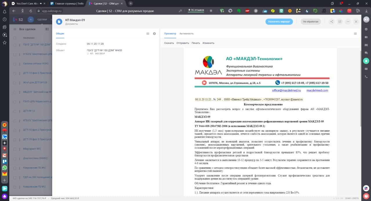Open the Не обработан status dropdown
The height and width of the screenshot is (201, 371).
[311, 21]
